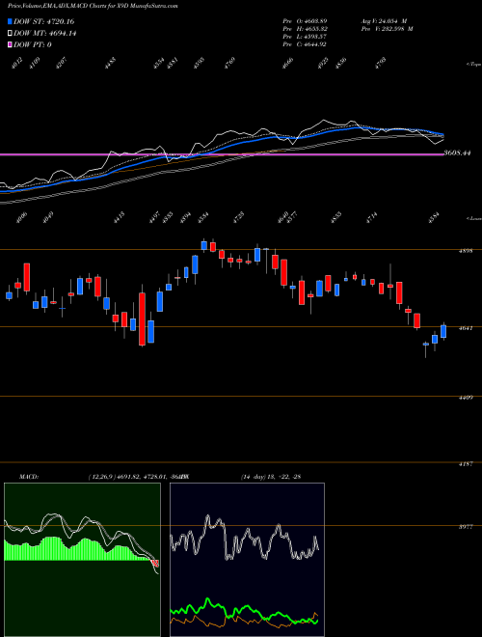Click the 'MACD:' panel label

(x=29, y=477)
